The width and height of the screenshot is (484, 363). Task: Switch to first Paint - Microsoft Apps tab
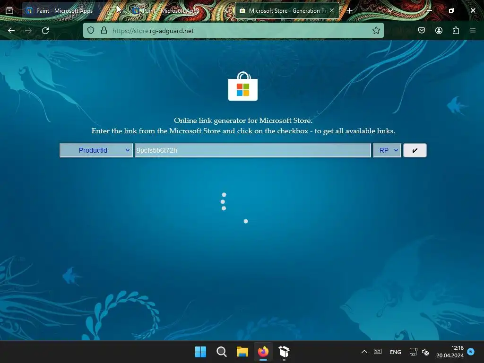[64, 10]
